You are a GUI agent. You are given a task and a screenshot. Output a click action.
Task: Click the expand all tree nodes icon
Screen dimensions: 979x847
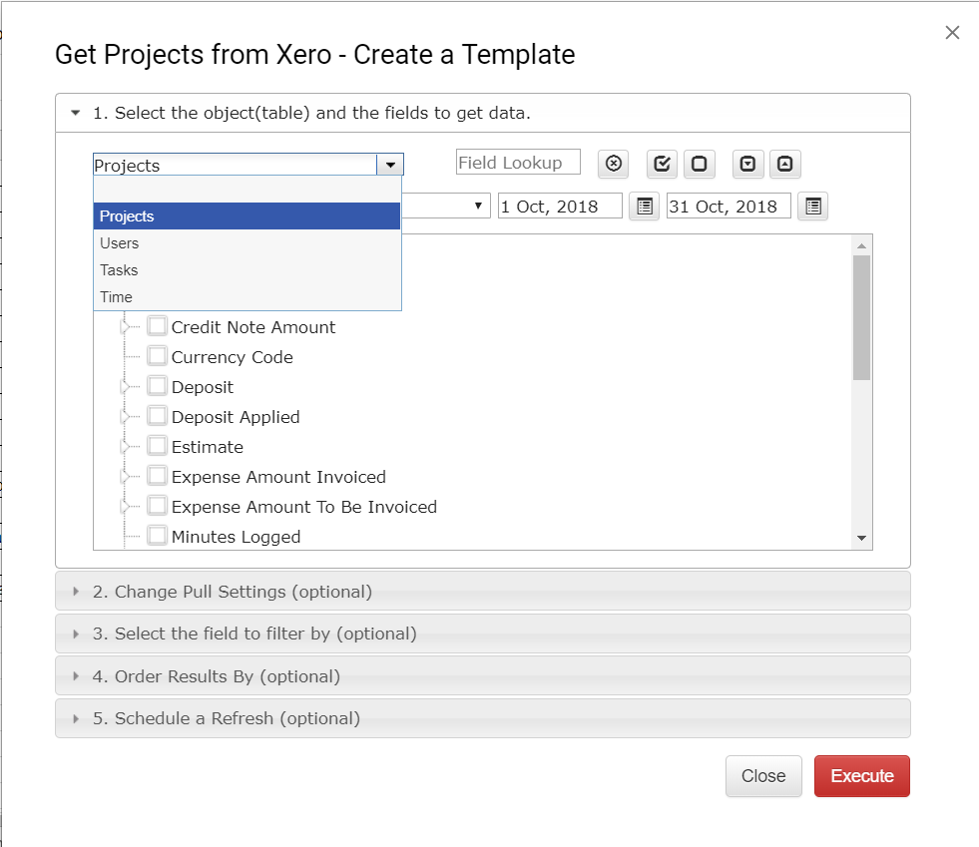[747, 164]
